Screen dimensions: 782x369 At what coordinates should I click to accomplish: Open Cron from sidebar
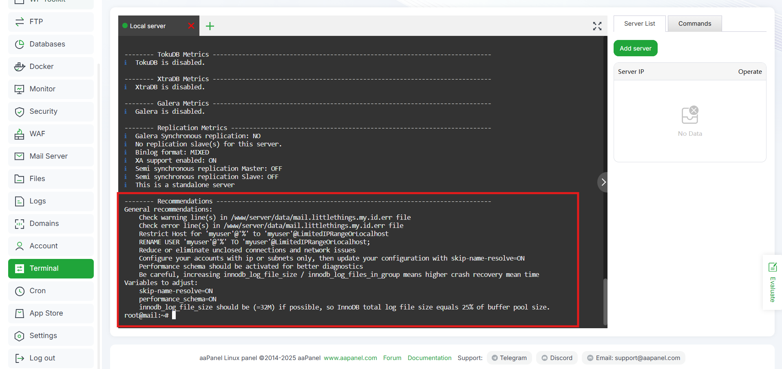click(51, 291)
